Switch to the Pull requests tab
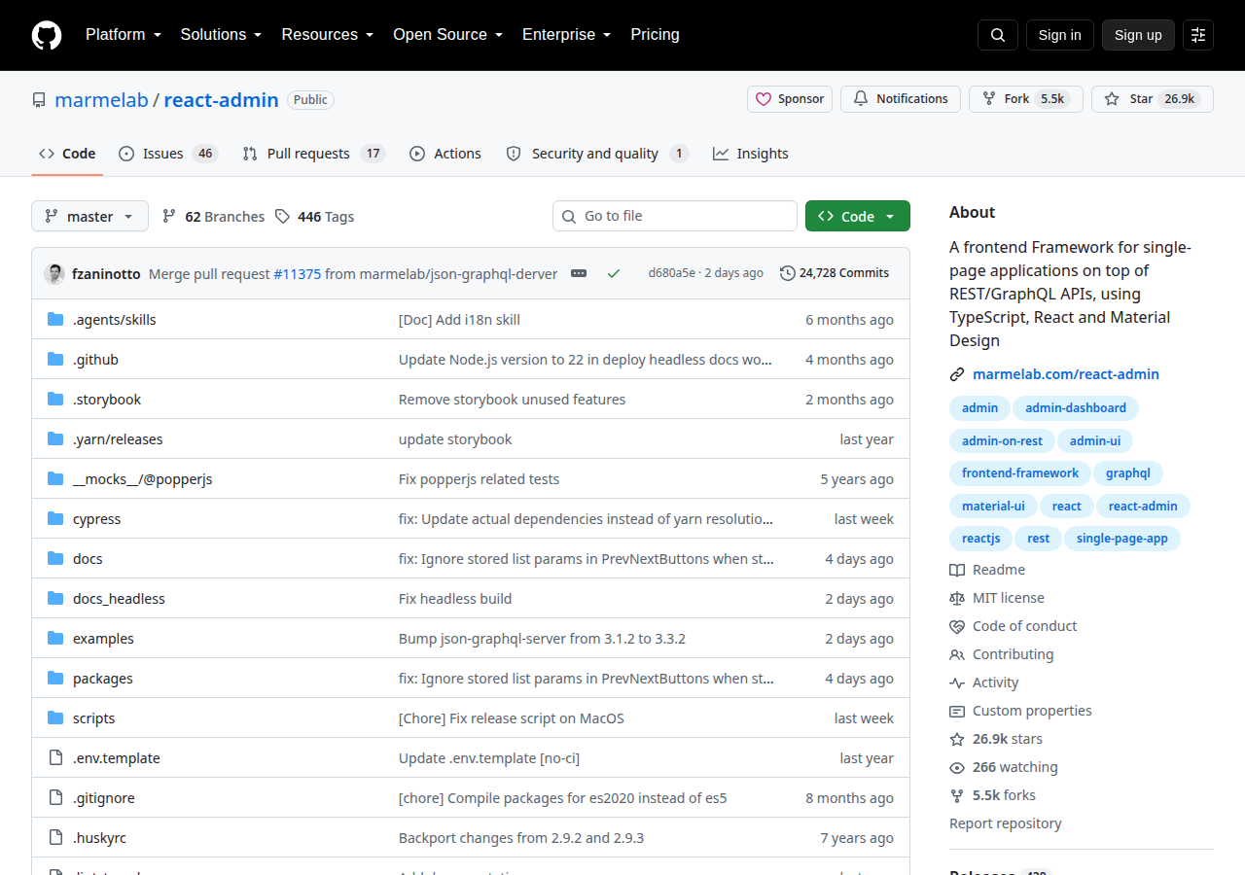Screen dimensions: 1245x875 314,154
